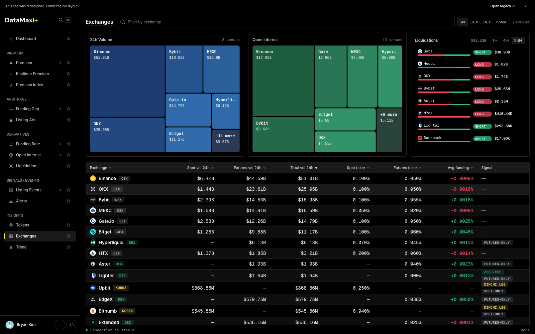
Task: Click the HTX logo in table
Action: (x=93, y=253)
